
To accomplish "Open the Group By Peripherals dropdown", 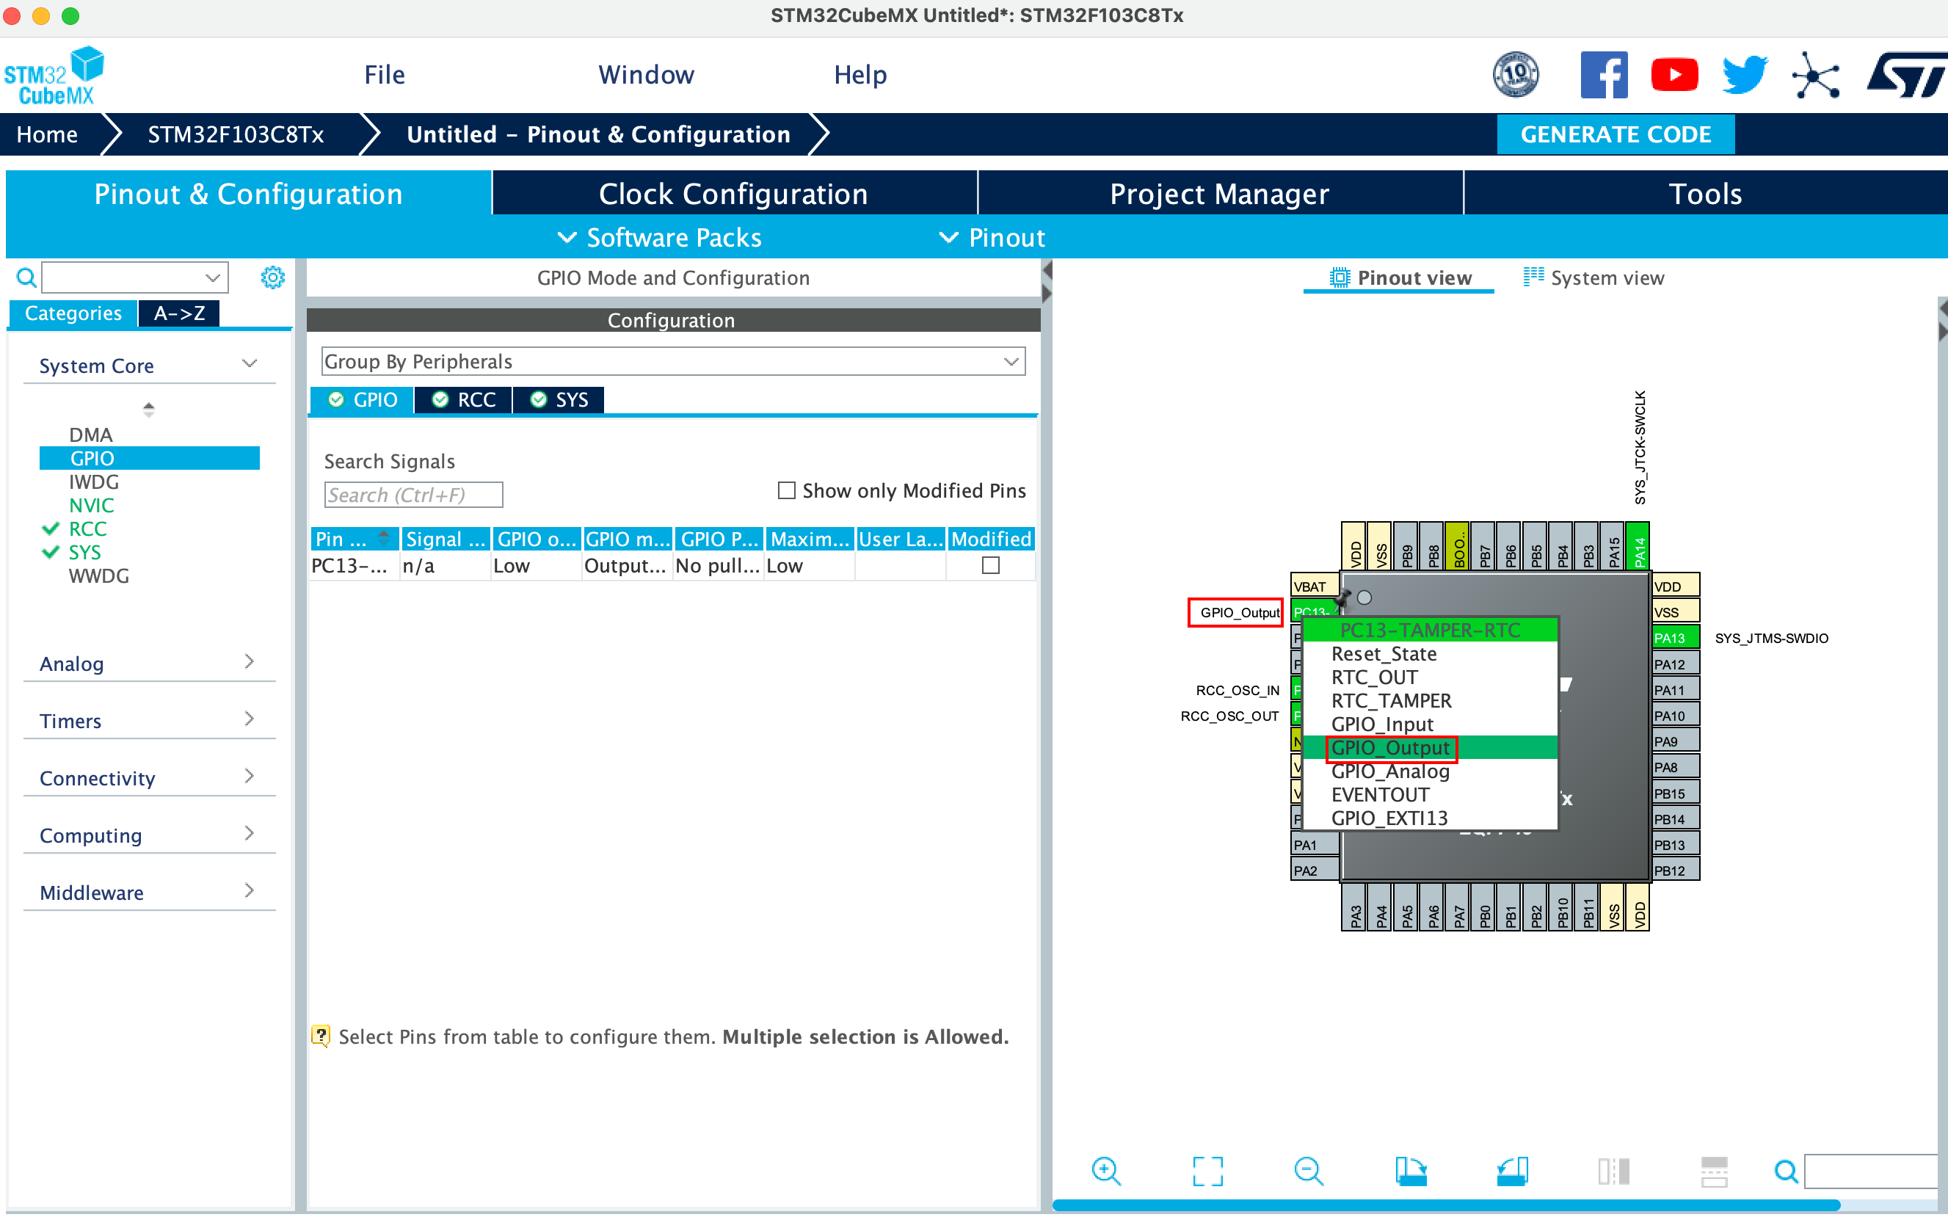I will pyautogui.click(x=672, y=361).
